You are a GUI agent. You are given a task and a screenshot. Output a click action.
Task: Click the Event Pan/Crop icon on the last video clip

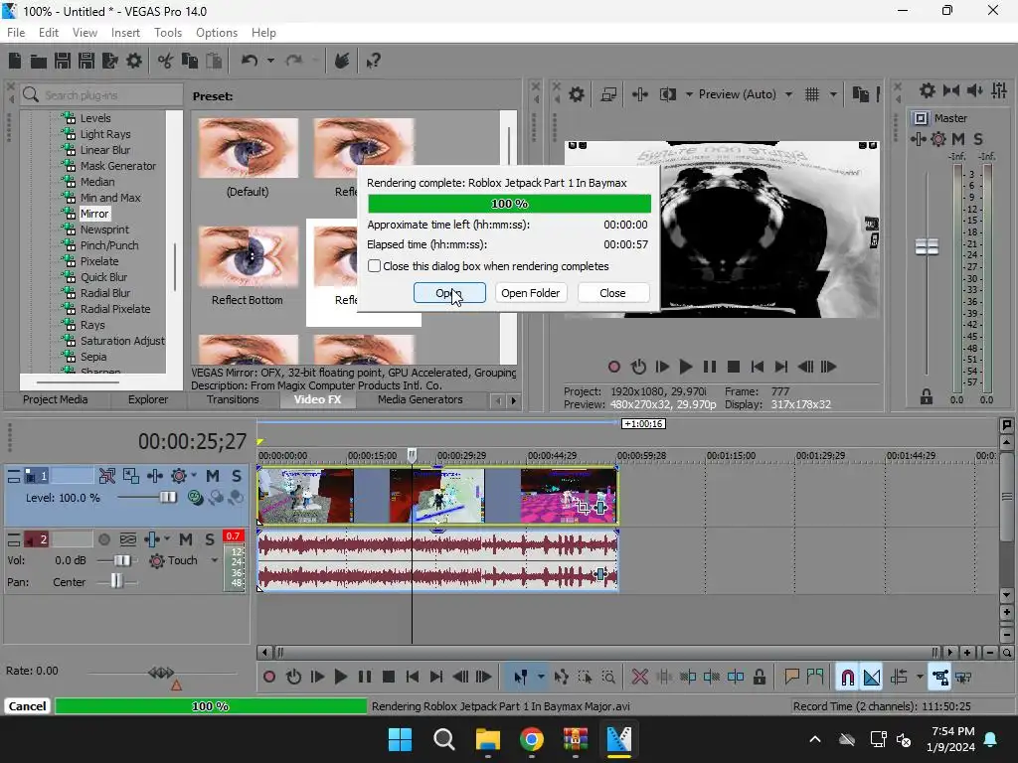pos(583,507)
